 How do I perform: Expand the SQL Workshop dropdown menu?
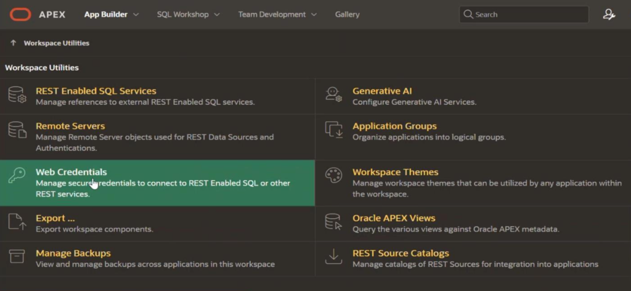coord(216,14)
